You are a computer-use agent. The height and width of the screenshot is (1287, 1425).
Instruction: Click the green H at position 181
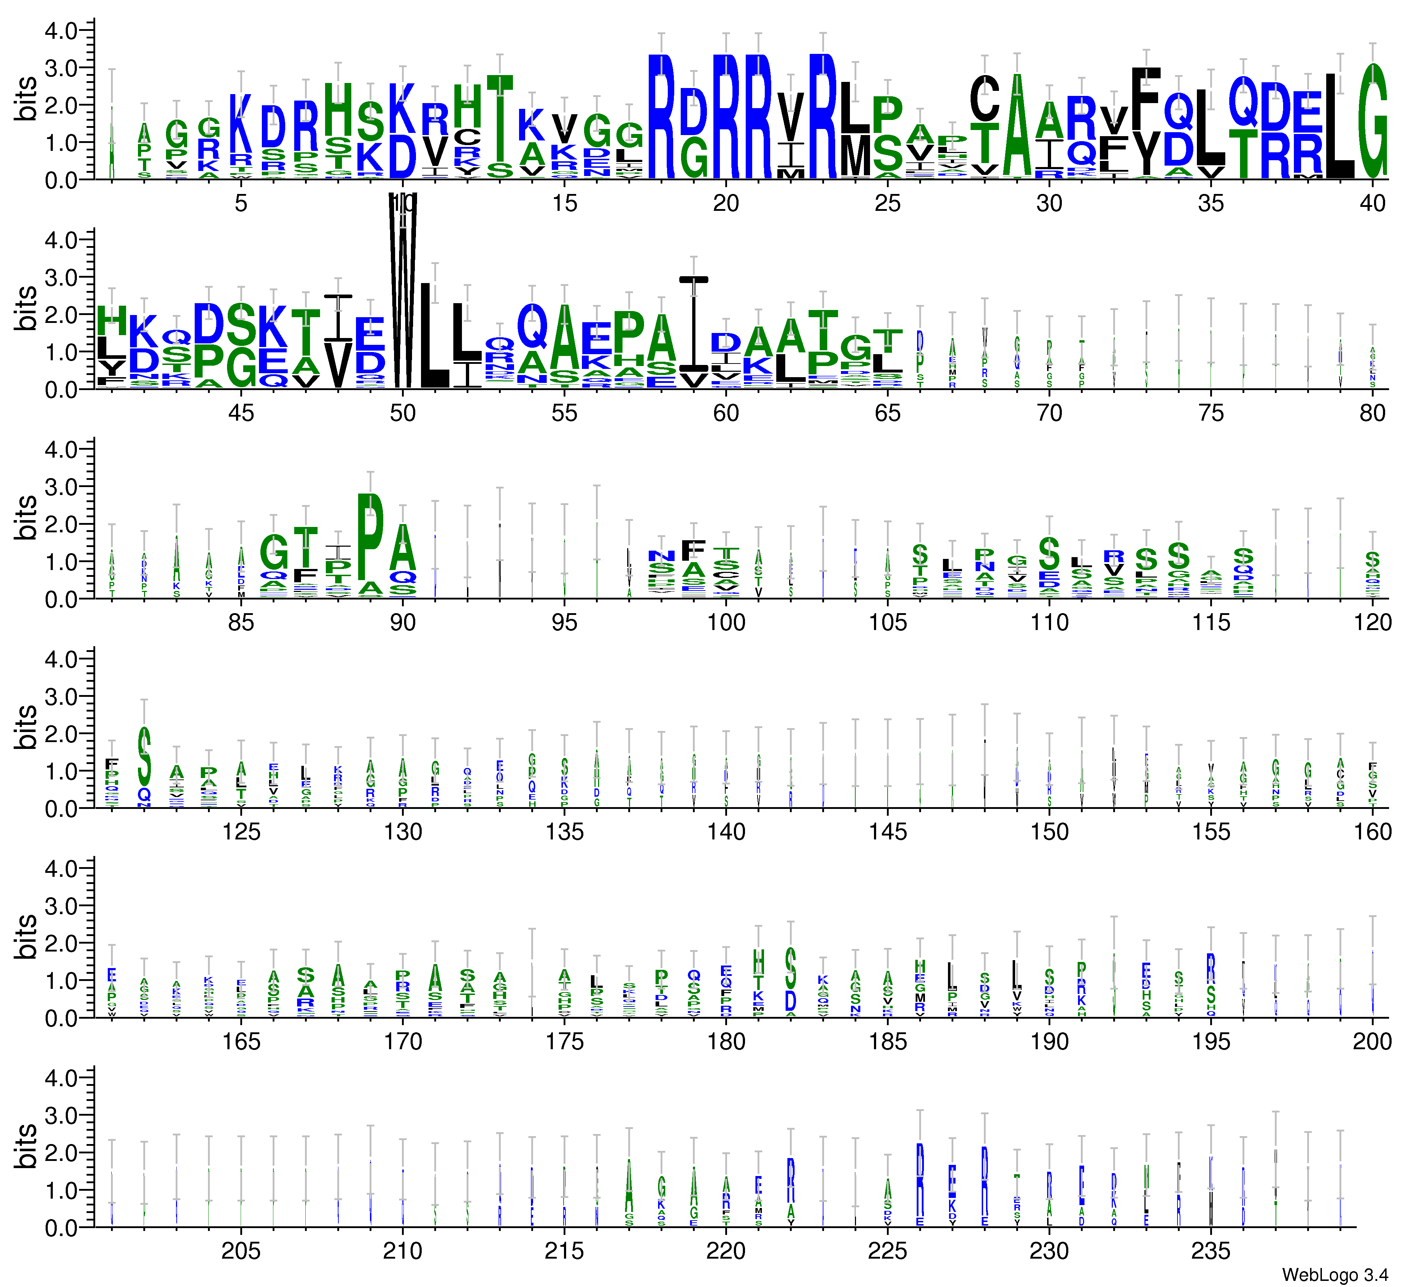pos(758,962)
